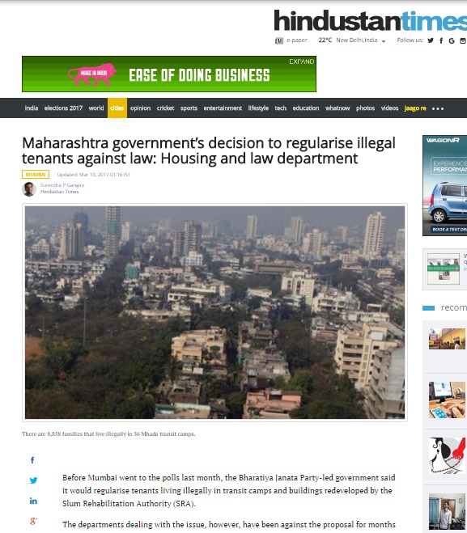Share article on Facebook via sidebar icon
The height and width of the screenshot is (533, 467).
click(x=32, y=460)
